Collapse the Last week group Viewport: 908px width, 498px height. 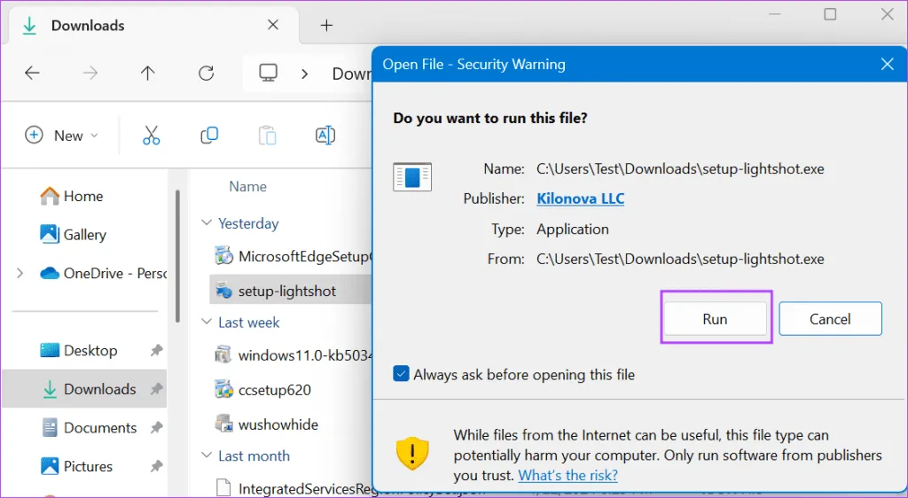[207, 323]
